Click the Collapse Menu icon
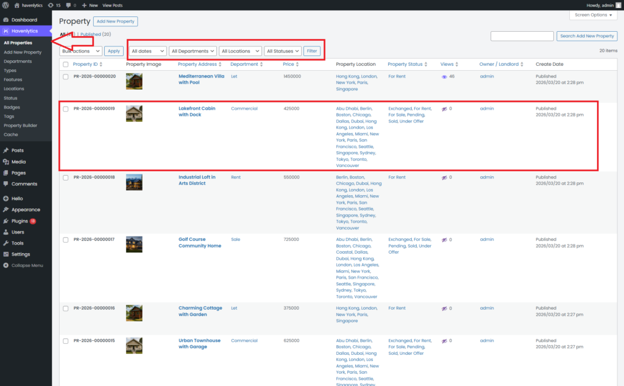 click(5, 265)
